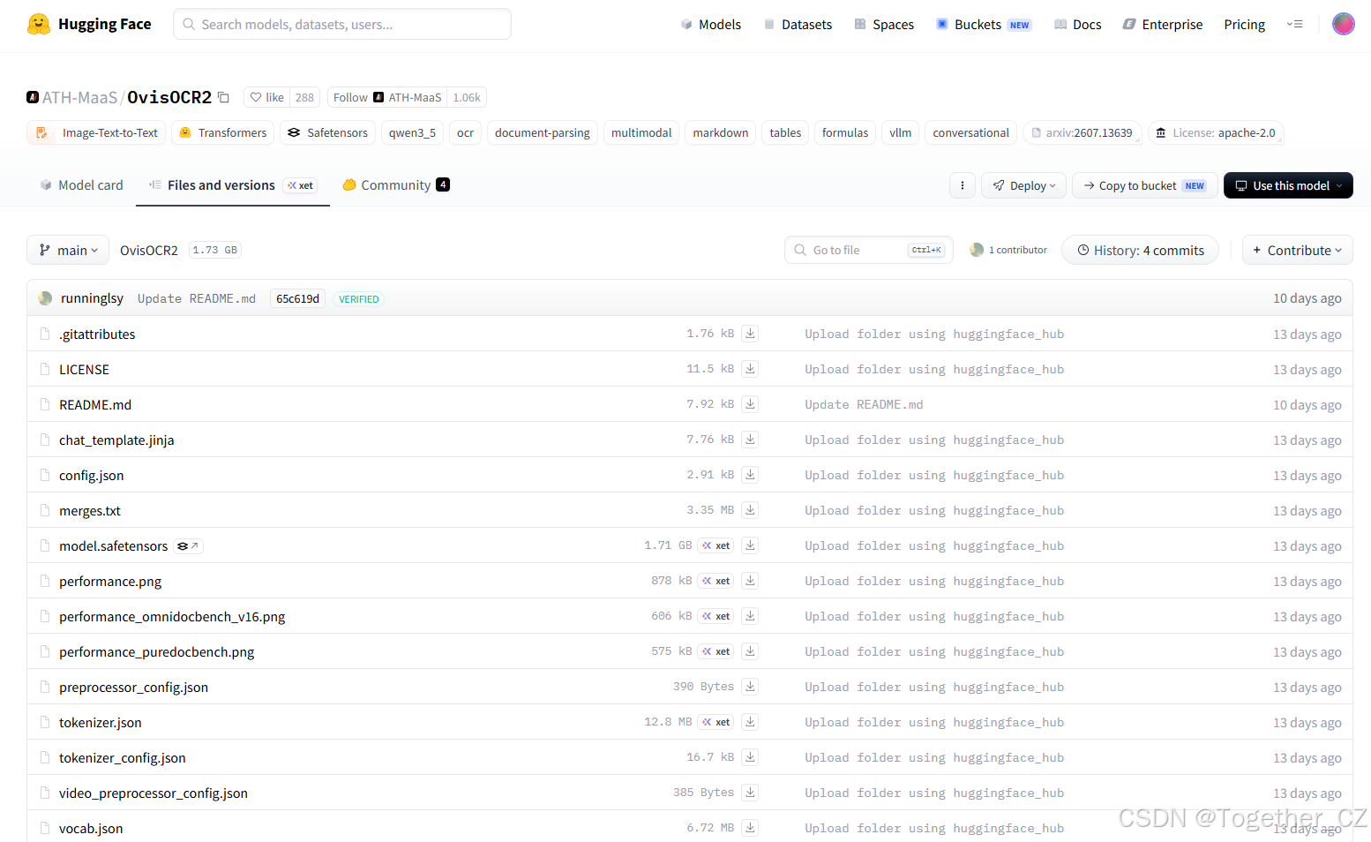Download model.safetensors file
The height and width of the screenshot is (842, 1371).
tap(750, 545)
